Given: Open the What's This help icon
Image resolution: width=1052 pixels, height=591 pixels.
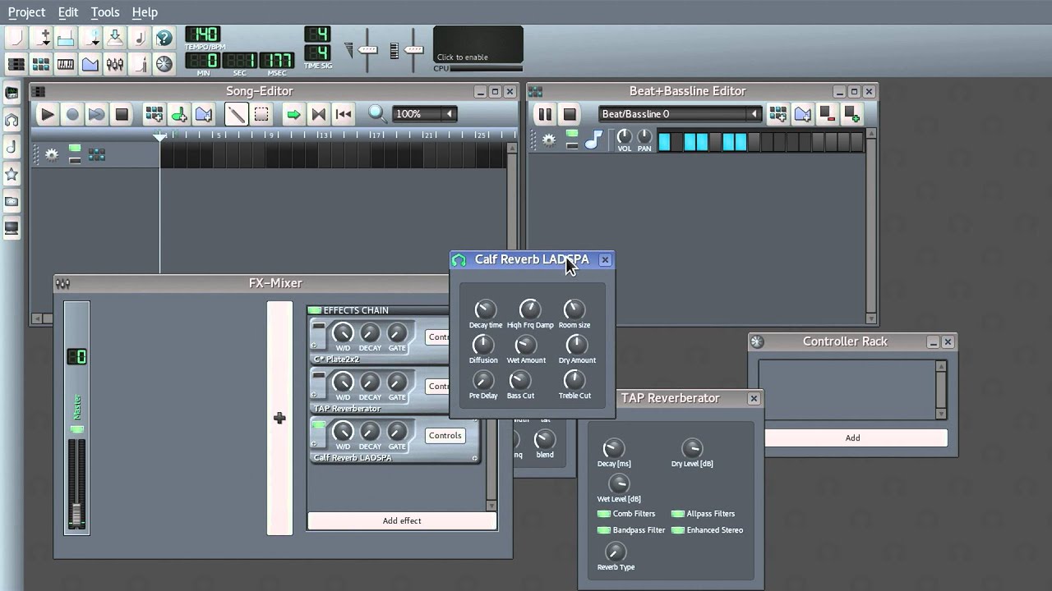Looking at the screenshot, I should point(164,38).
